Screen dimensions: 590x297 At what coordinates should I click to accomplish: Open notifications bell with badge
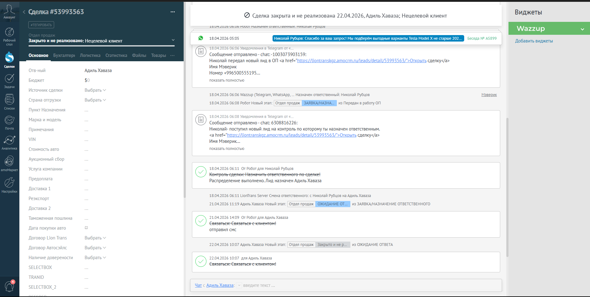[x=9, y=286]
